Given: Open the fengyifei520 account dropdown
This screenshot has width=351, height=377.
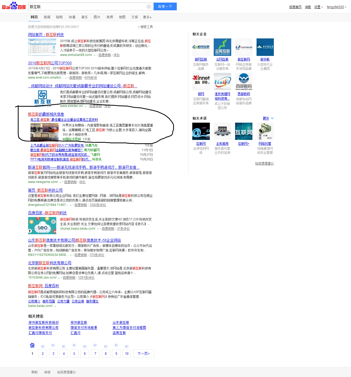Looking at the screenshot, I should point(337,7).
